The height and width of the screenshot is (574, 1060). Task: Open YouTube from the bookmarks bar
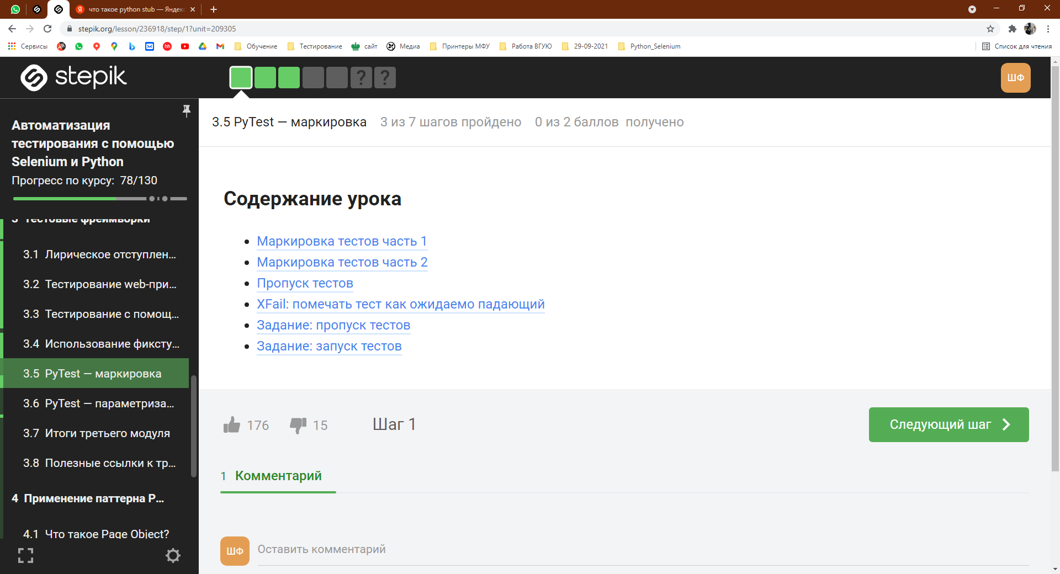(x=185, y=46)
